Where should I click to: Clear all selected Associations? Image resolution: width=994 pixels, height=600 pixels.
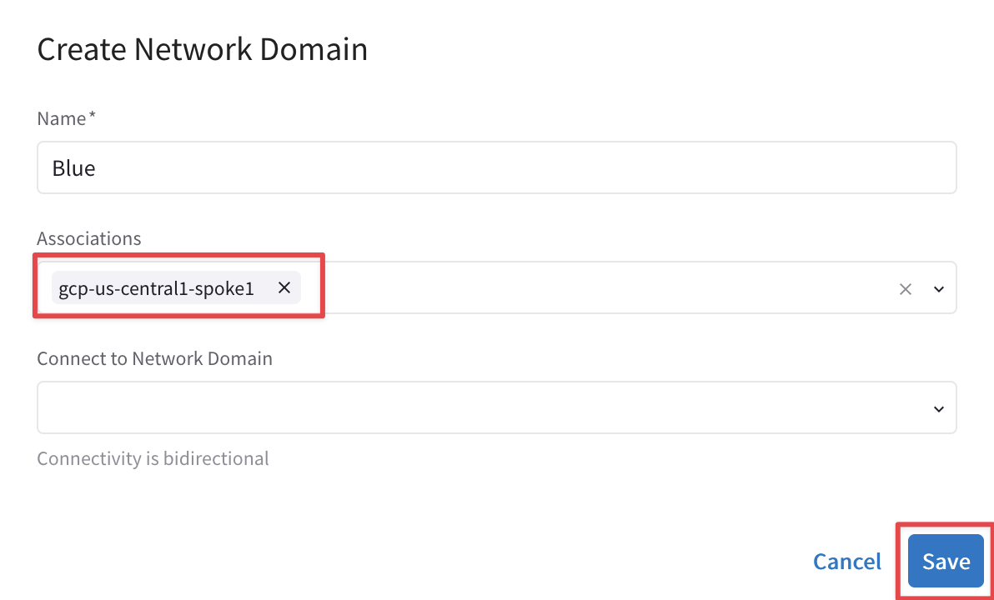click(906, 289)
